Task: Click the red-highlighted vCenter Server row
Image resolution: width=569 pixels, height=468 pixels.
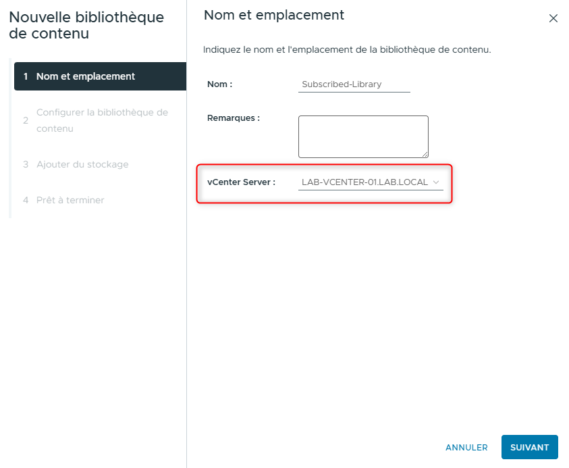Action: (x=324, y=182)
